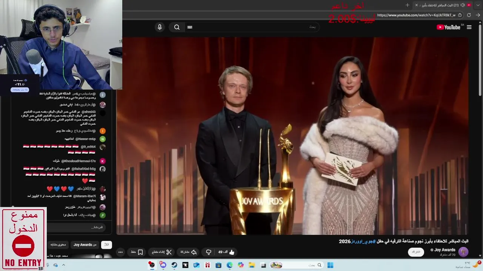Select the YouTube URL in the address bar
The image size is (483, 271).
coord(416,15)
